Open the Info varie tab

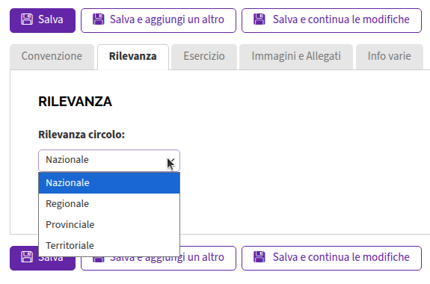pyautogui.click(x=390, y=57)
